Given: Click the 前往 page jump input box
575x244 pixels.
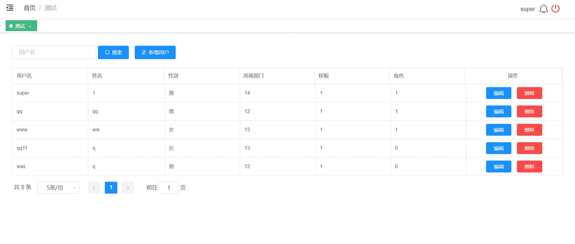Looking at the screenshot, I should point(169,187).
